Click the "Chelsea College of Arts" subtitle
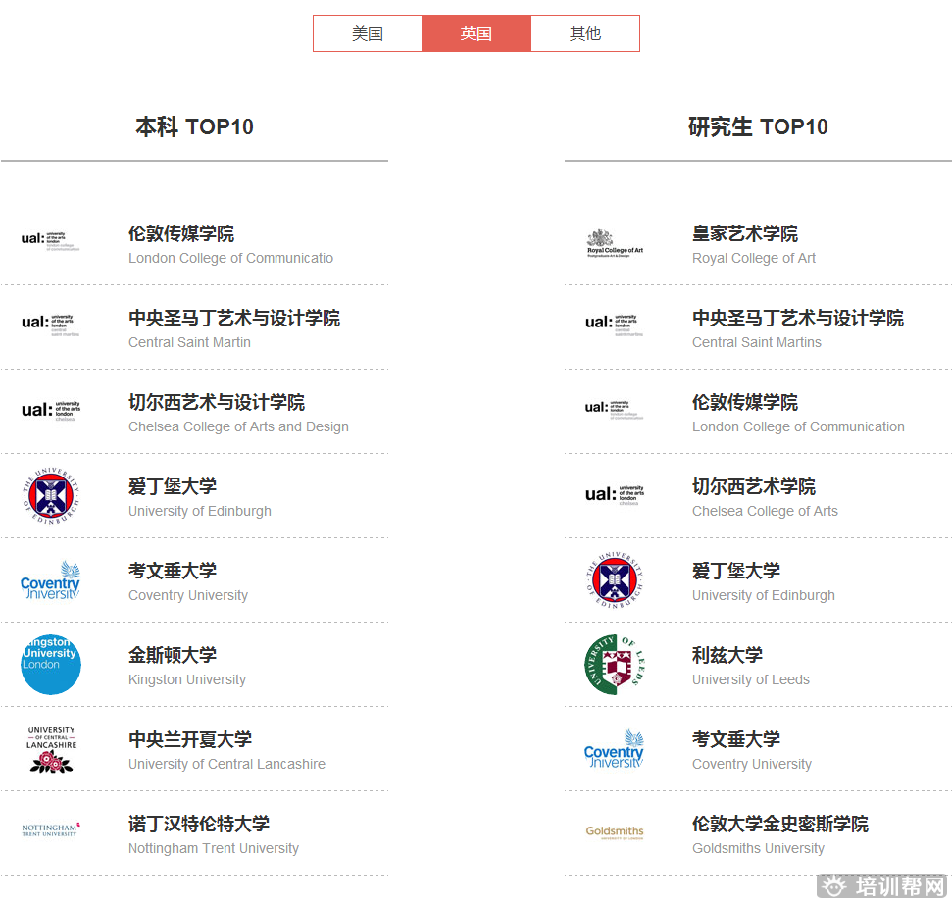952x903 pixels. coord(765,512)
